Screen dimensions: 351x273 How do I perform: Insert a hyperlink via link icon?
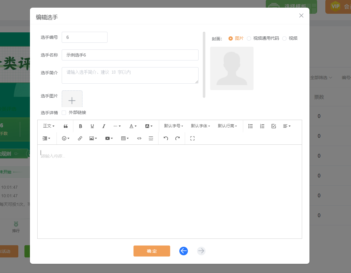coord(80,138)
